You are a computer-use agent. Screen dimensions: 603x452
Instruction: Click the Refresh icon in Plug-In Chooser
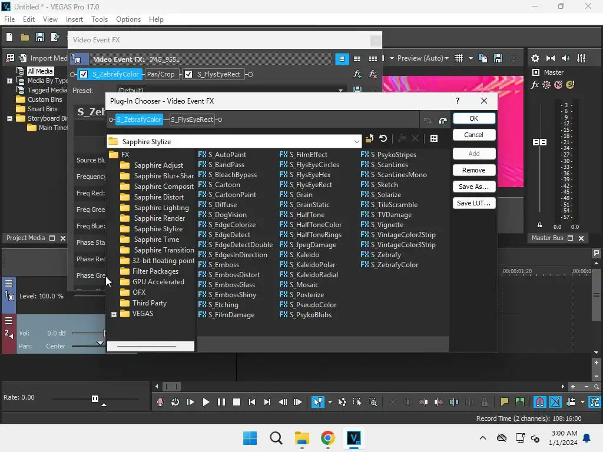tap(383, 138)
